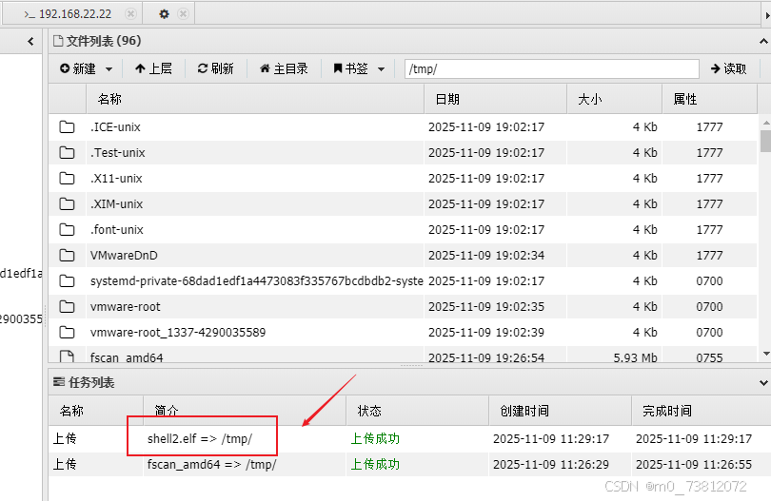Click the 状态 task column header
This screenshot has height=501, width=771.
pos(418,411)
